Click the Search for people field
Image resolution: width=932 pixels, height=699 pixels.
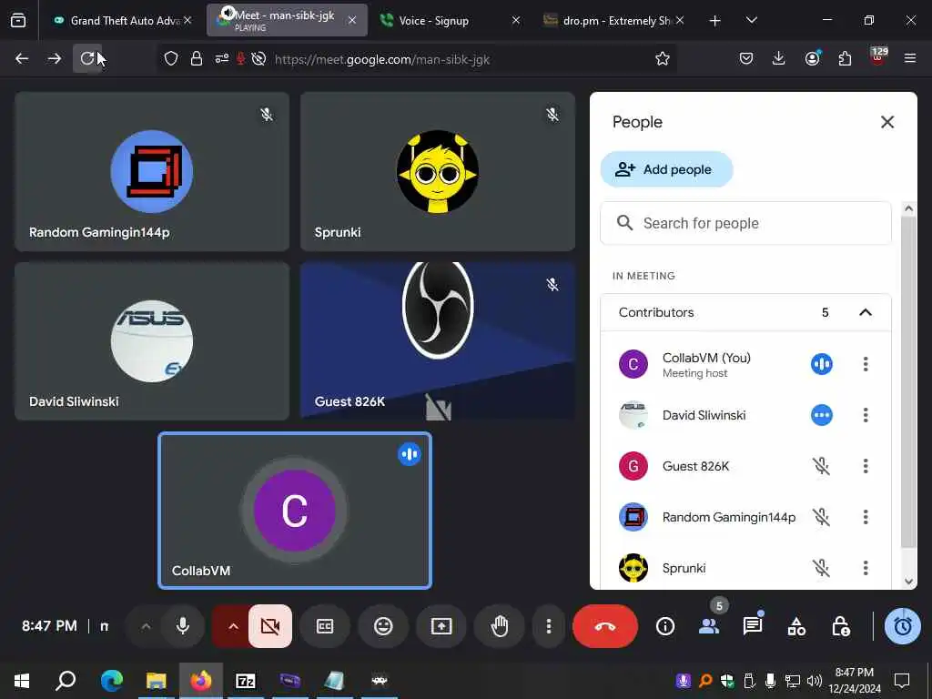745,223
